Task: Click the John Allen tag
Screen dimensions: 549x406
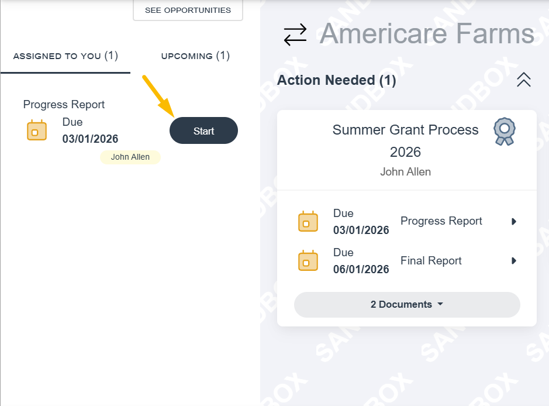Action: pyautogui.click(x=130, y=157)
